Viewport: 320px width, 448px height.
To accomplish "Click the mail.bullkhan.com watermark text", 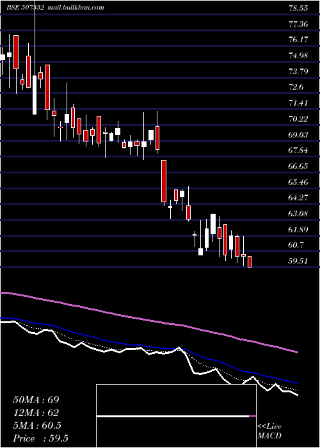I will coord(75,8).
